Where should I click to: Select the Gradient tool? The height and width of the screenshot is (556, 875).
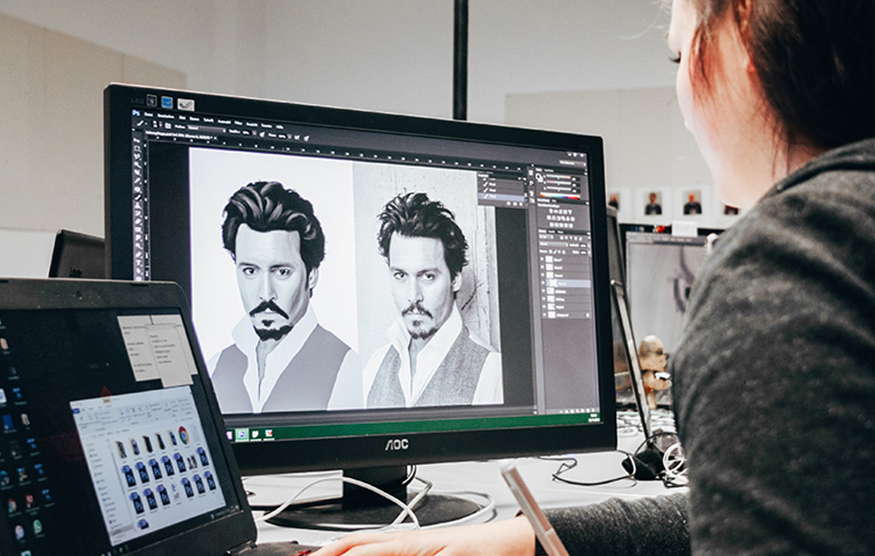tap(137, 229)
